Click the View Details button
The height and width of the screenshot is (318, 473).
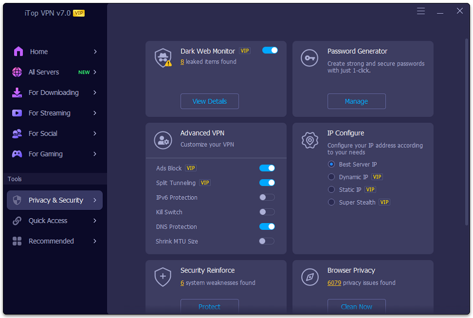[x=210, y=101]
